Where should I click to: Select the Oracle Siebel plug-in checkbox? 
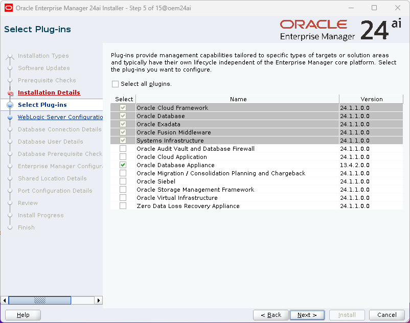tap(123, 181)
